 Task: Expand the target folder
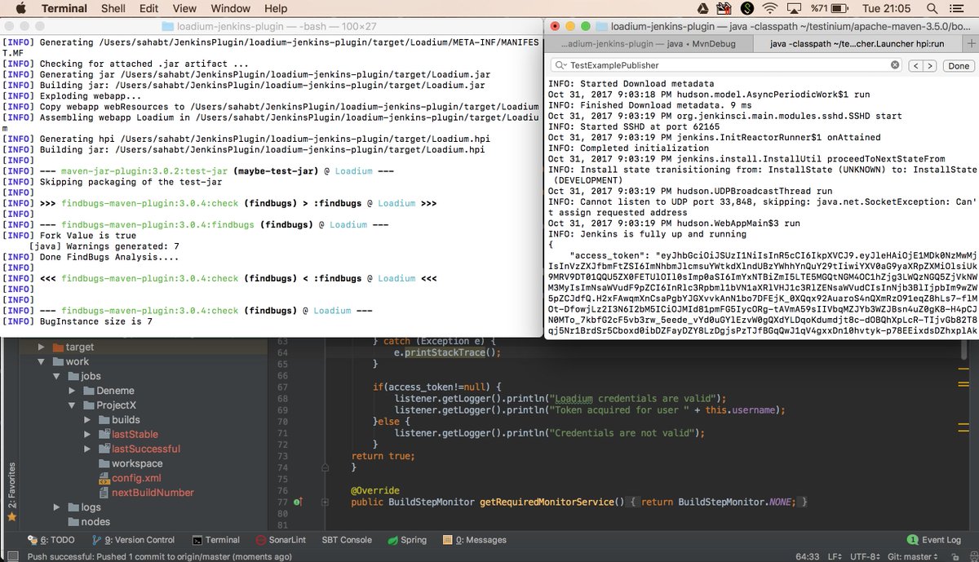(42, 347)
